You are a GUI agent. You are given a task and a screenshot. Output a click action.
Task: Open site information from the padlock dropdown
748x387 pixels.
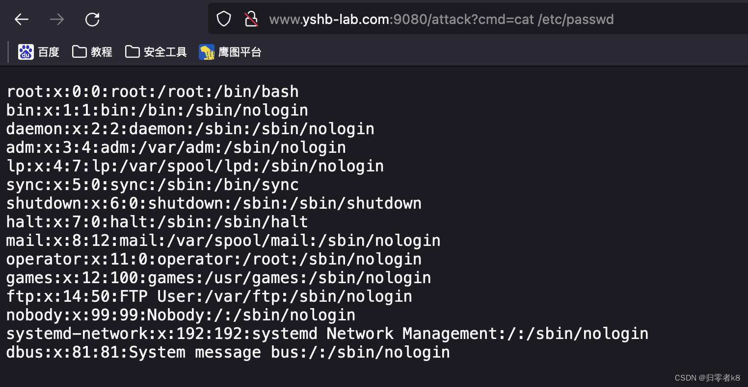coord(251,19)
